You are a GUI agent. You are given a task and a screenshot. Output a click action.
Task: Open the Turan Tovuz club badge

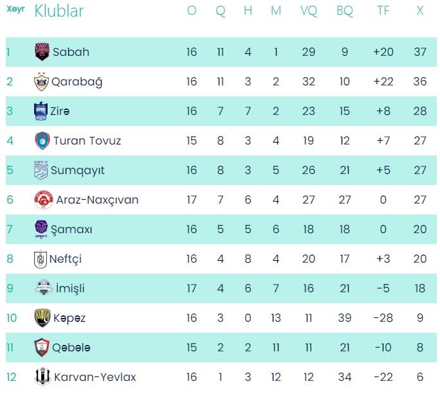pyautogui.click(x=42, y=141)
